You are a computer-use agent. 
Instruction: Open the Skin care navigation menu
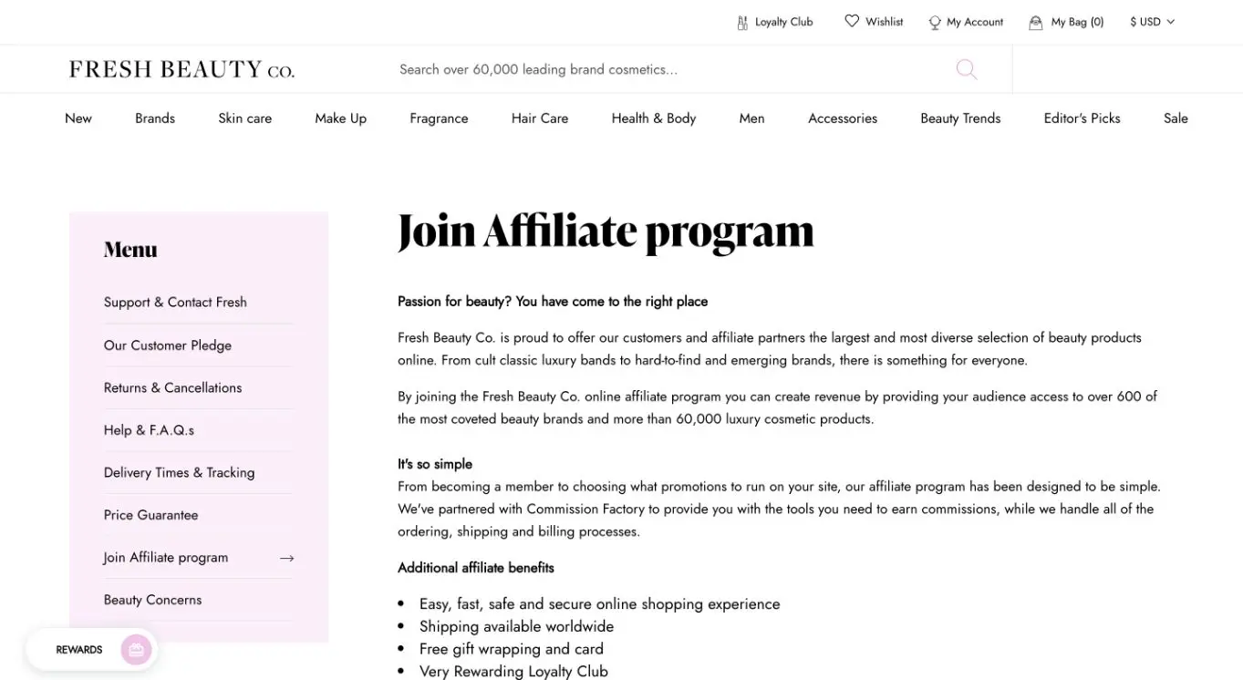pos(244,118)
